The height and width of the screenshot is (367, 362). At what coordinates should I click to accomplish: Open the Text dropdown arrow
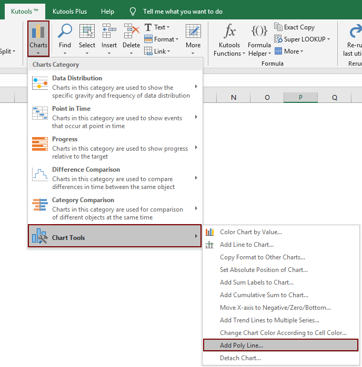click(168, 27)
